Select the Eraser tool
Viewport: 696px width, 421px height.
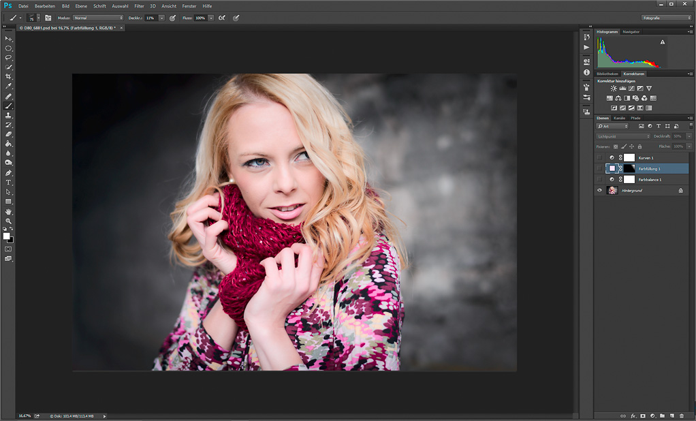8,134
